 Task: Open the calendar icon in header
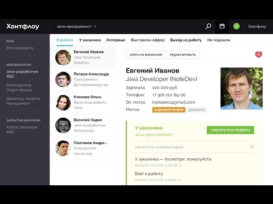pyautogui.click(x=222, y=26)
